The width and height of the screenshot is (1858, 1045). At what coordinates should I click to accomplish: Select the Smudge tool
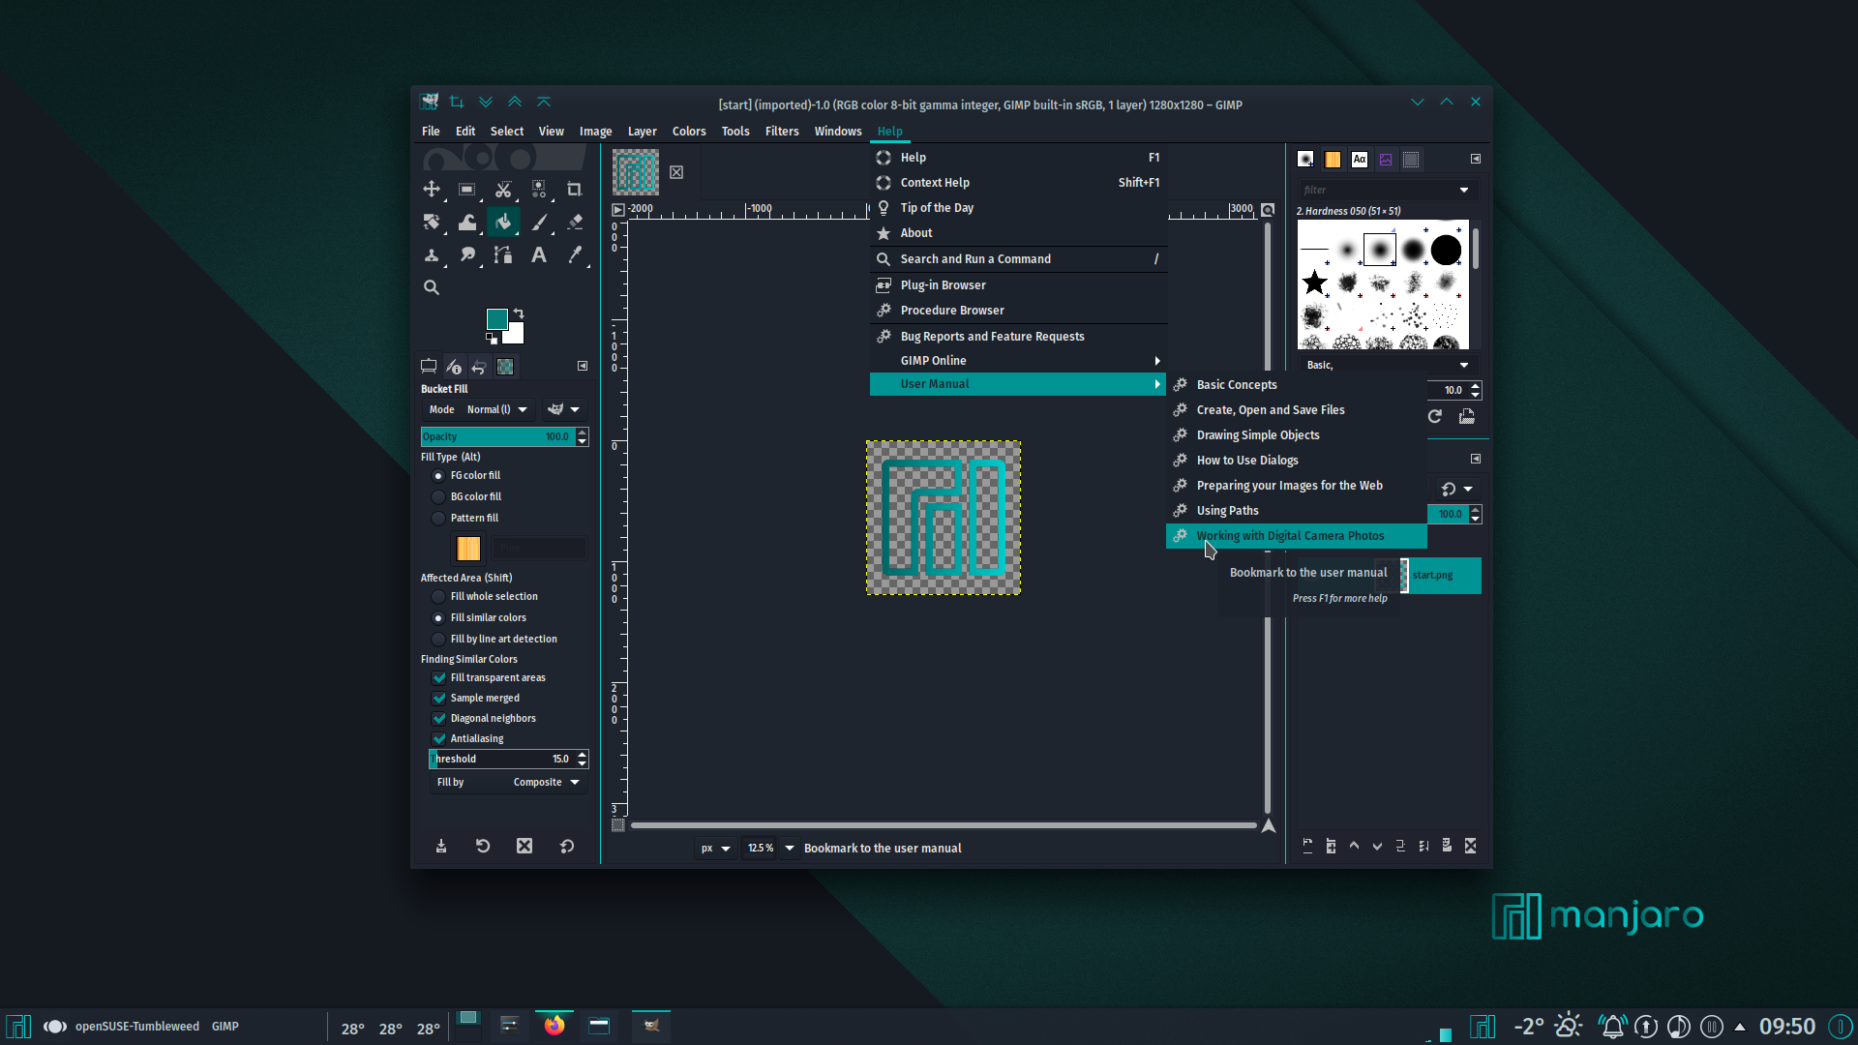click(x=467, y=254)
